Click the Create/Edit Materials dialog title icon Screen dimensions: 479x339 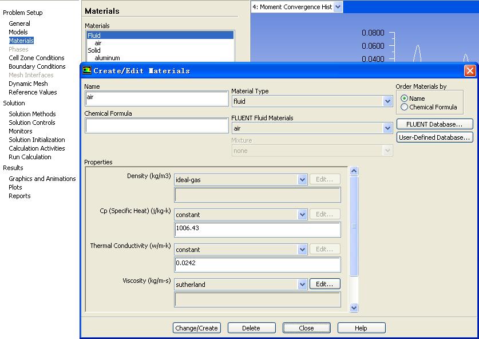[87, 70]
